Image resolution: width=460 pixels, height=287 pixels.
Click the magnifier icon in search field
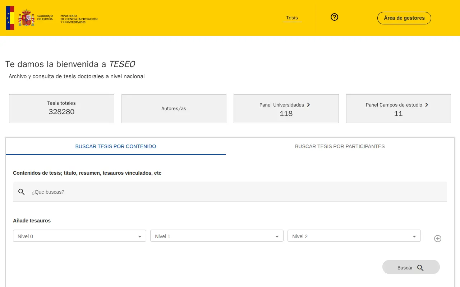[x=22, y=192]
